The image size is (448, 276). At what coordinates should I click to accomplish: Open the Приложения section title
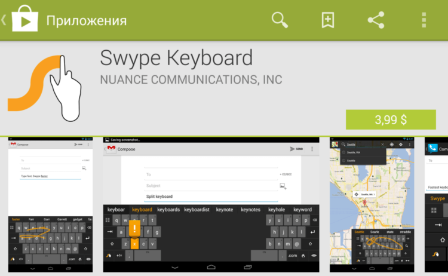click(x=87, y=20)
